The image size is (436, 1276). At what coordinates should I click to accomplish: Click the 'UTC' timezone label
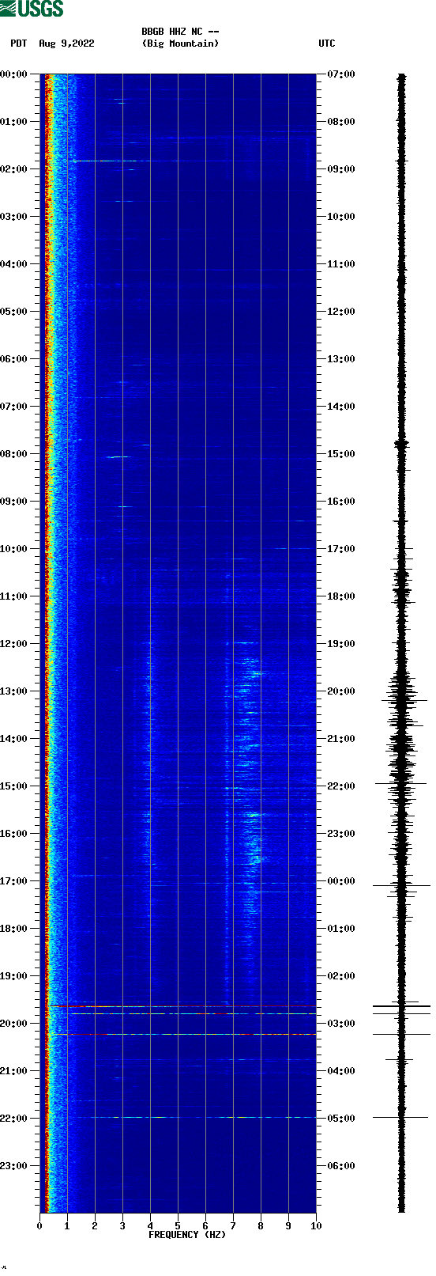click(327, 44)
